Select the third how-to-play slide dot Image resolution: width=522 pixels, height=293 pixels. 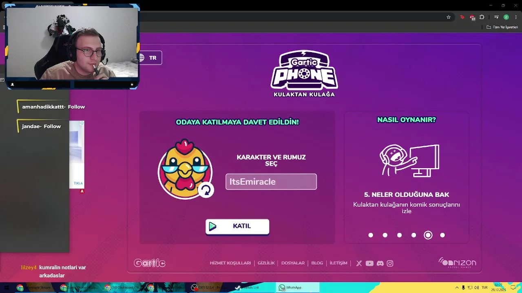pos(399,235)
